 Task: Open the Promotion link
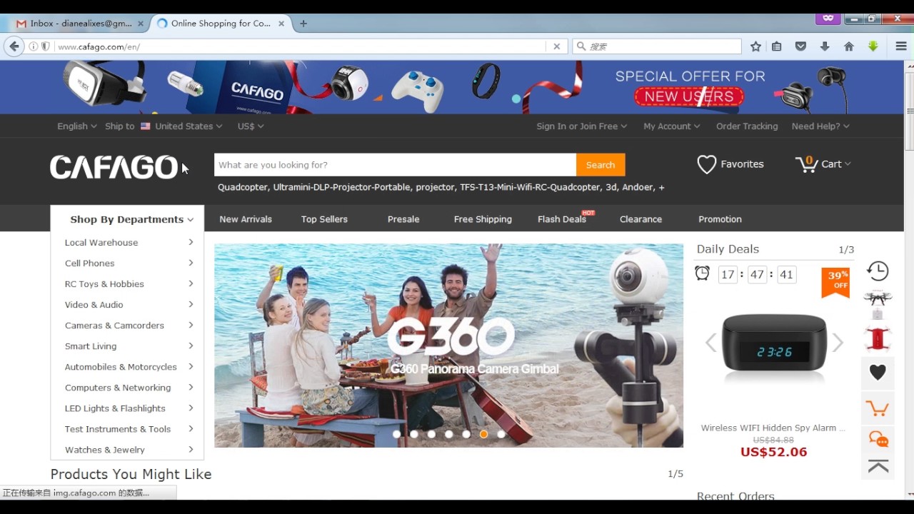click(x=720, y=219)
